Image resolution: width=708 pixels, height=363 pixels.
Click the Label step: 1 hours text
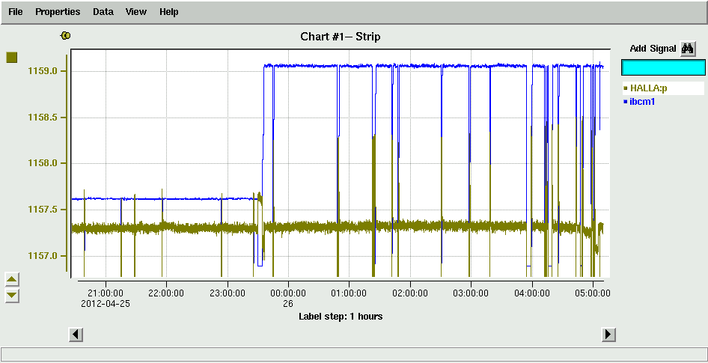click(x=341, y=317)
